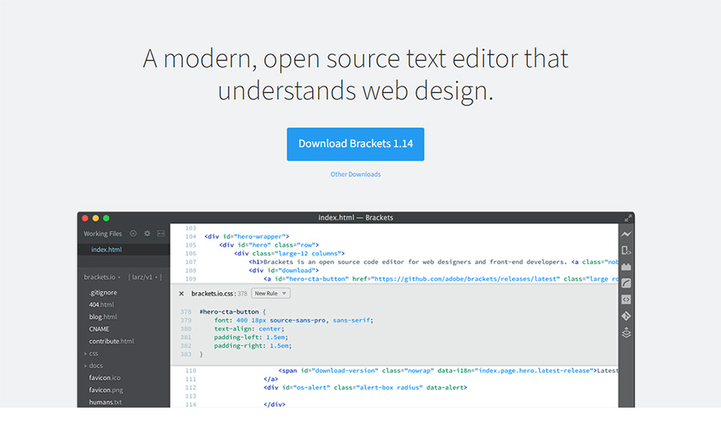Click line number 107 in the gutter
The image size is (721, 422).
coord(191,262)
